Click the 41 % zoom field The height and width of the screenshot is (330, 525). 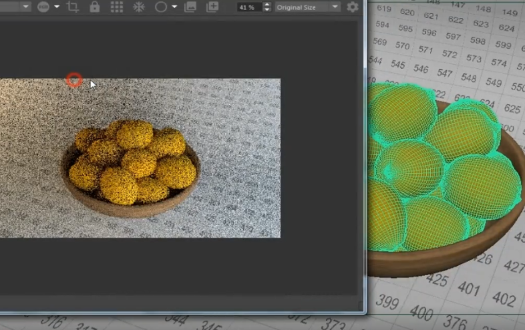point(249,7)
